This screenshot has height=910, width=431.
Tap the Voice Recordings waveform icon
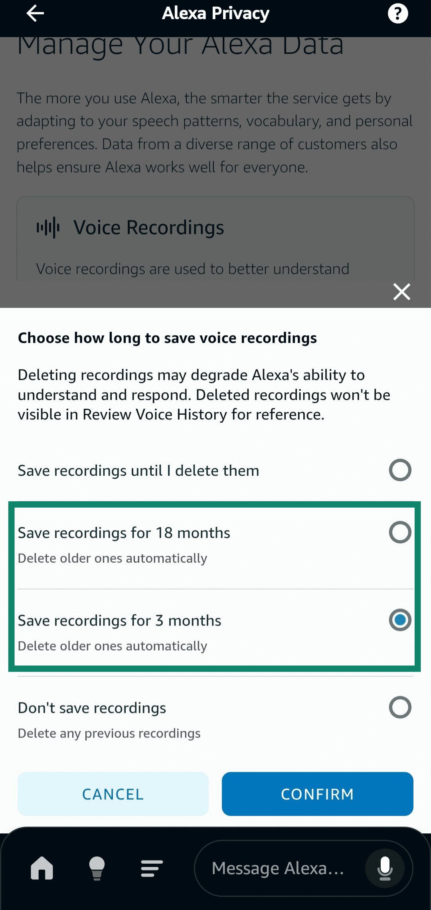(x=49, y=226)
